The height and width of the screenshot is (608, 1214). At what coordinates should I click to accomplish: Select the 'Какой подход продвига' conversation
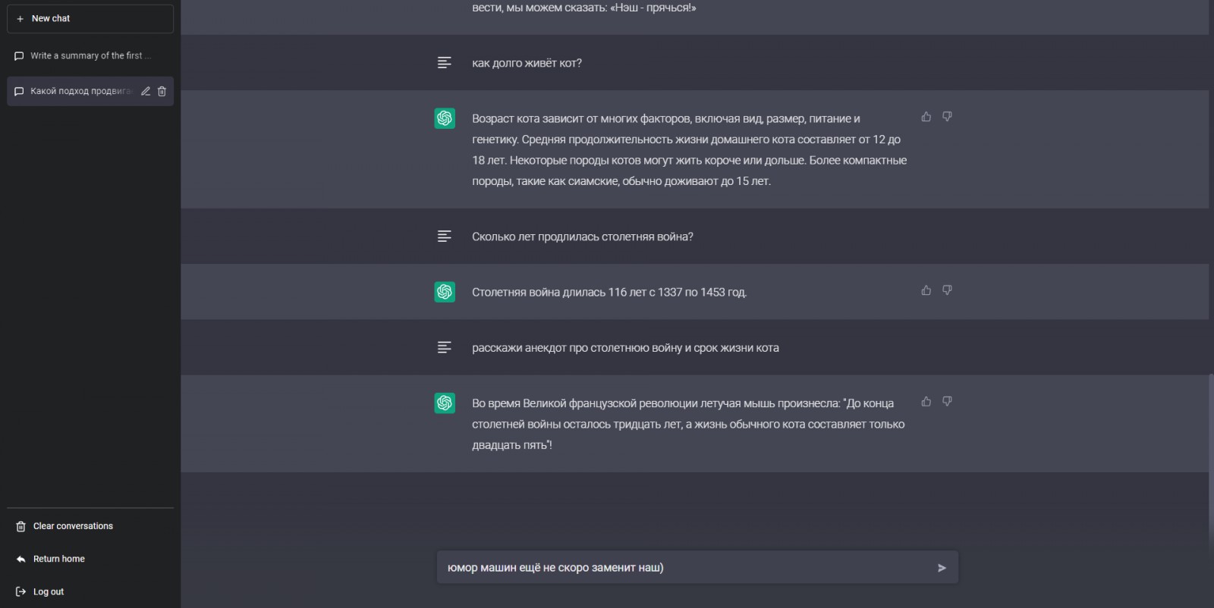pos(80,91)
